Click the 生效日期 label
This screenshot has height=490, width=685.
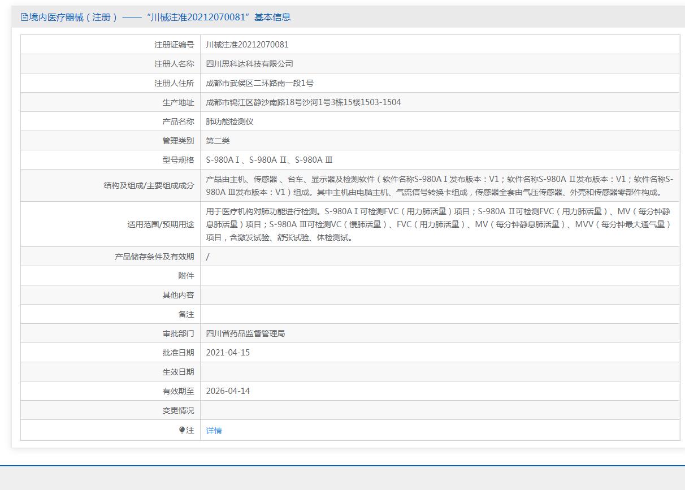[x=178, y=372]
